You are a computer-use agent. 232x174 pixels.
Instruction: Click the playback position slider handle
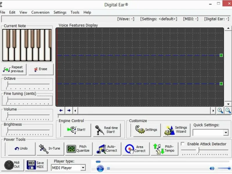pos(98,162)
